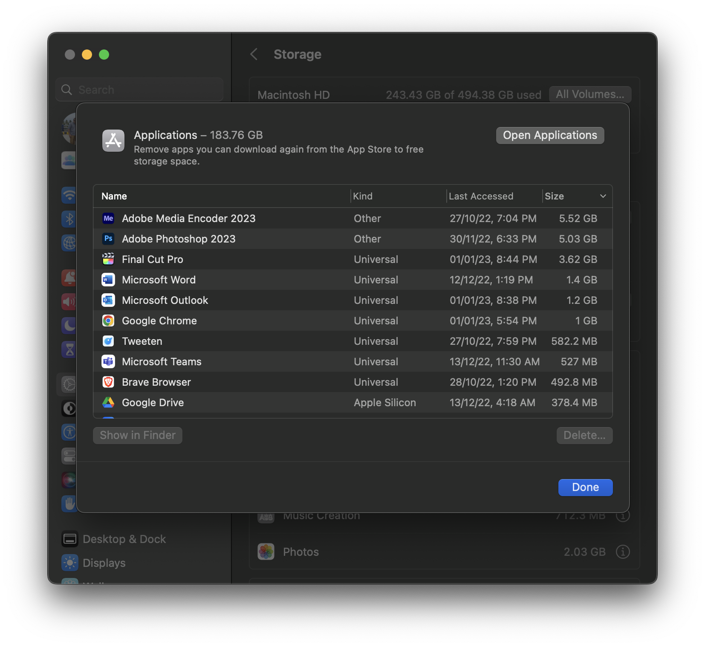The height and width of the screenshot is (647, 705).
Task: Select the Adobe Photoshop 2023 row name
Action: [179, 239]
